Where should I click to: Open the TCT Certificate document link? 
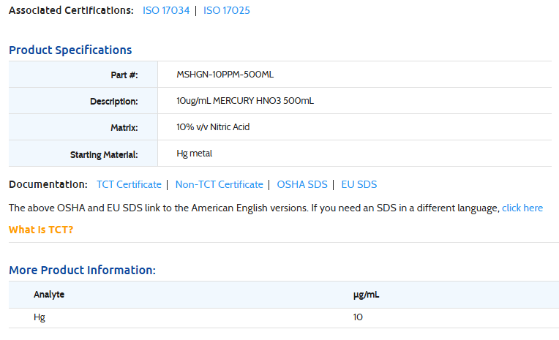click(x=129, y=185)
